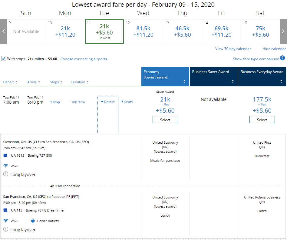Choose Wednesday 12 fare of 81.5k
Screen dimensions: 287x240
[x=143, y=32]
